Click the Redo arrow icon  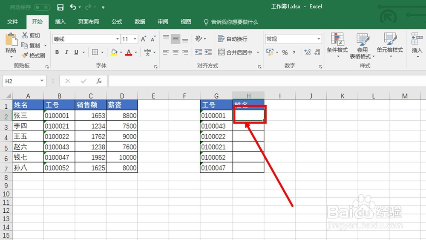[x=88, y=7]
